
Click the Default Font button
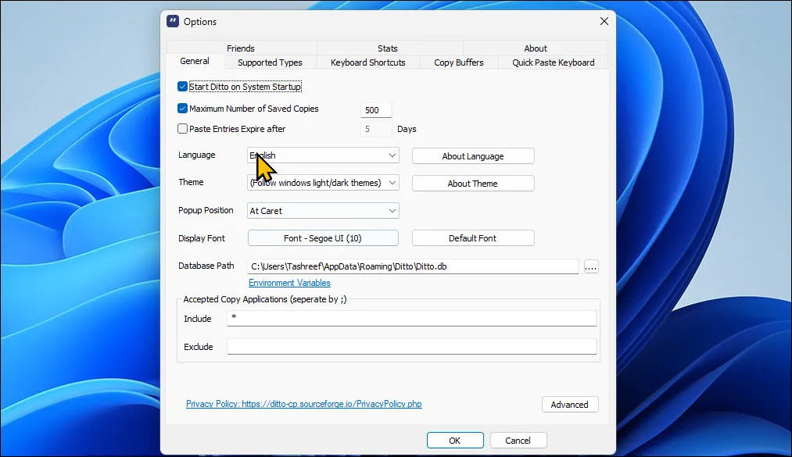pyautogui.click(x=472, y=237)
